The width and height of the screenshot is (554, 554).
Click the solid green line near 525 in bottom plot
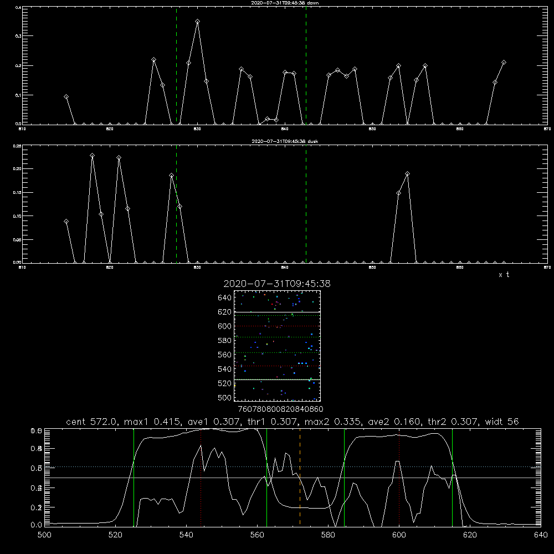(x=134, y=477)
